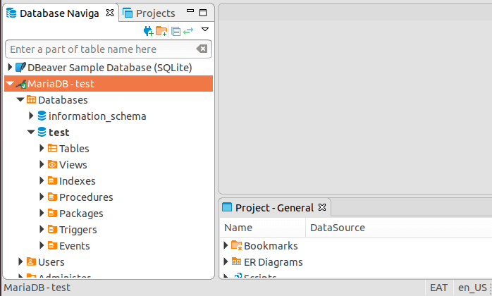Select the 'MariaDB - test' tree label

coord(61,84)
